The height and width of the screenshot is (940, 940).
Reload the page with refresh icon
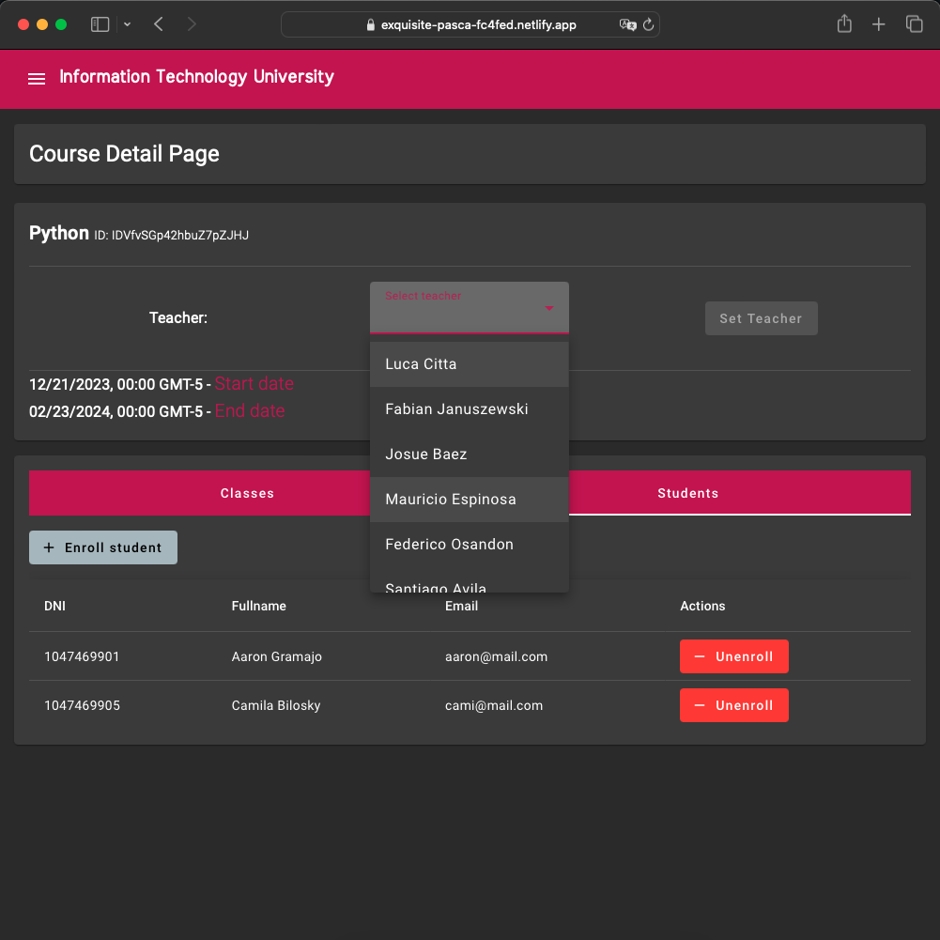pos(648,25)
